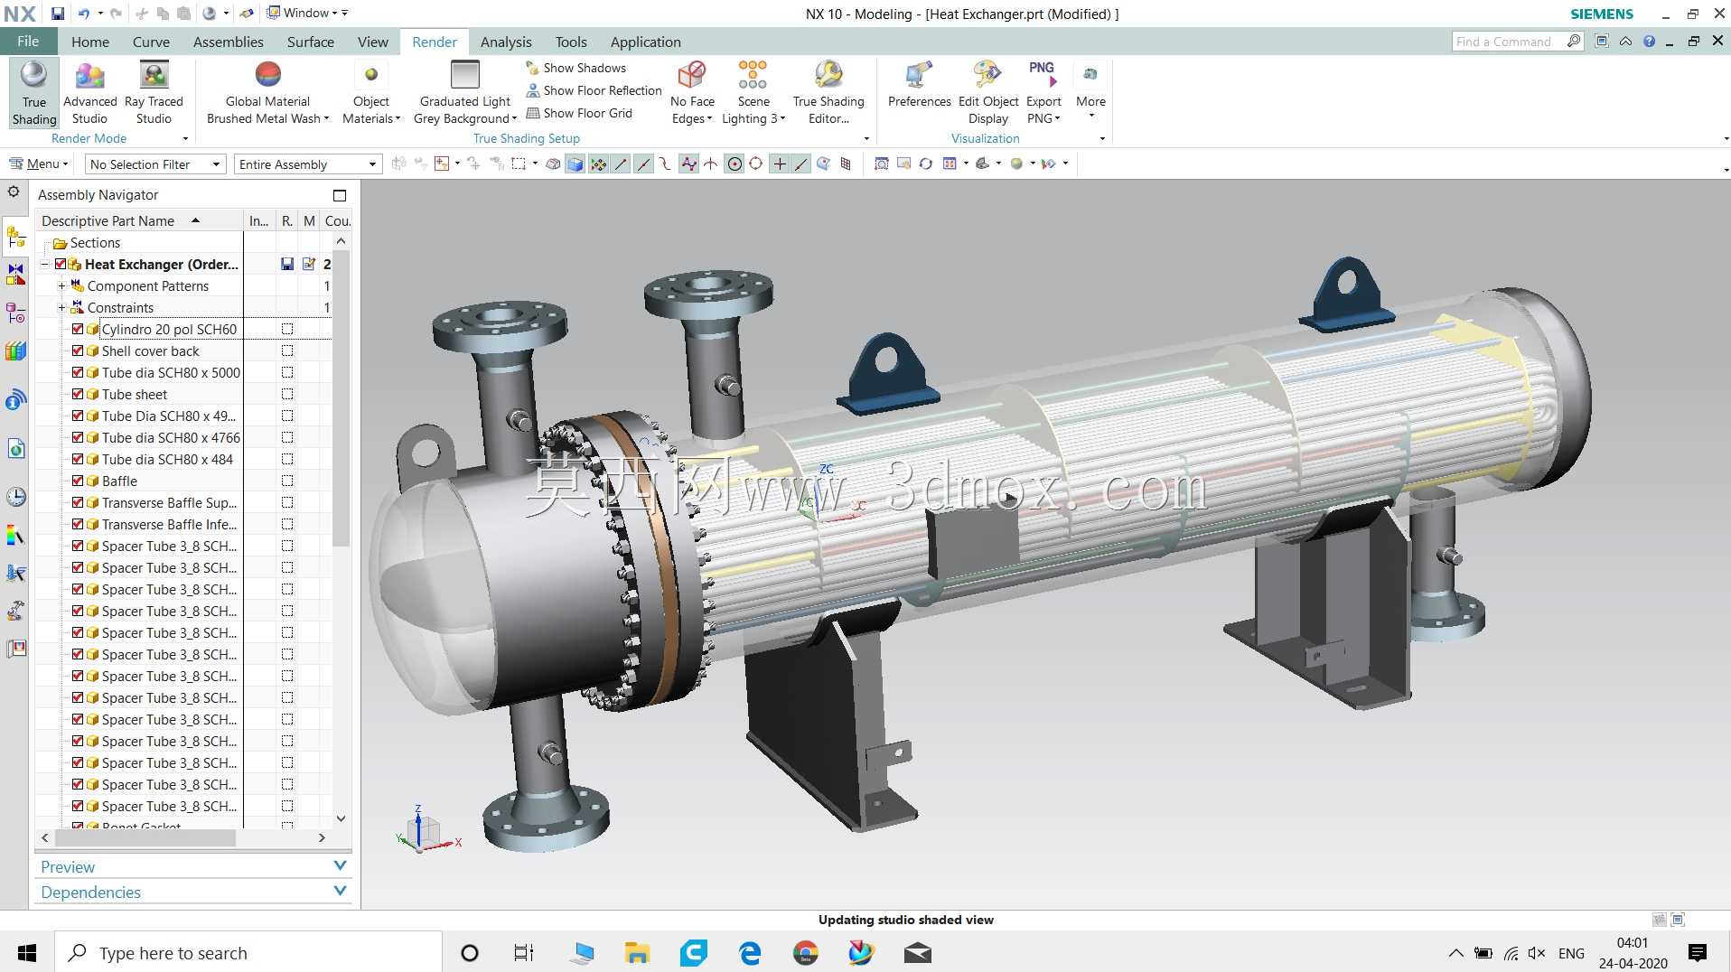Image resolution: width=1731 pixels, height=972 pixels.
Task: Open the Windows Start menu
Action: (27, 953)
